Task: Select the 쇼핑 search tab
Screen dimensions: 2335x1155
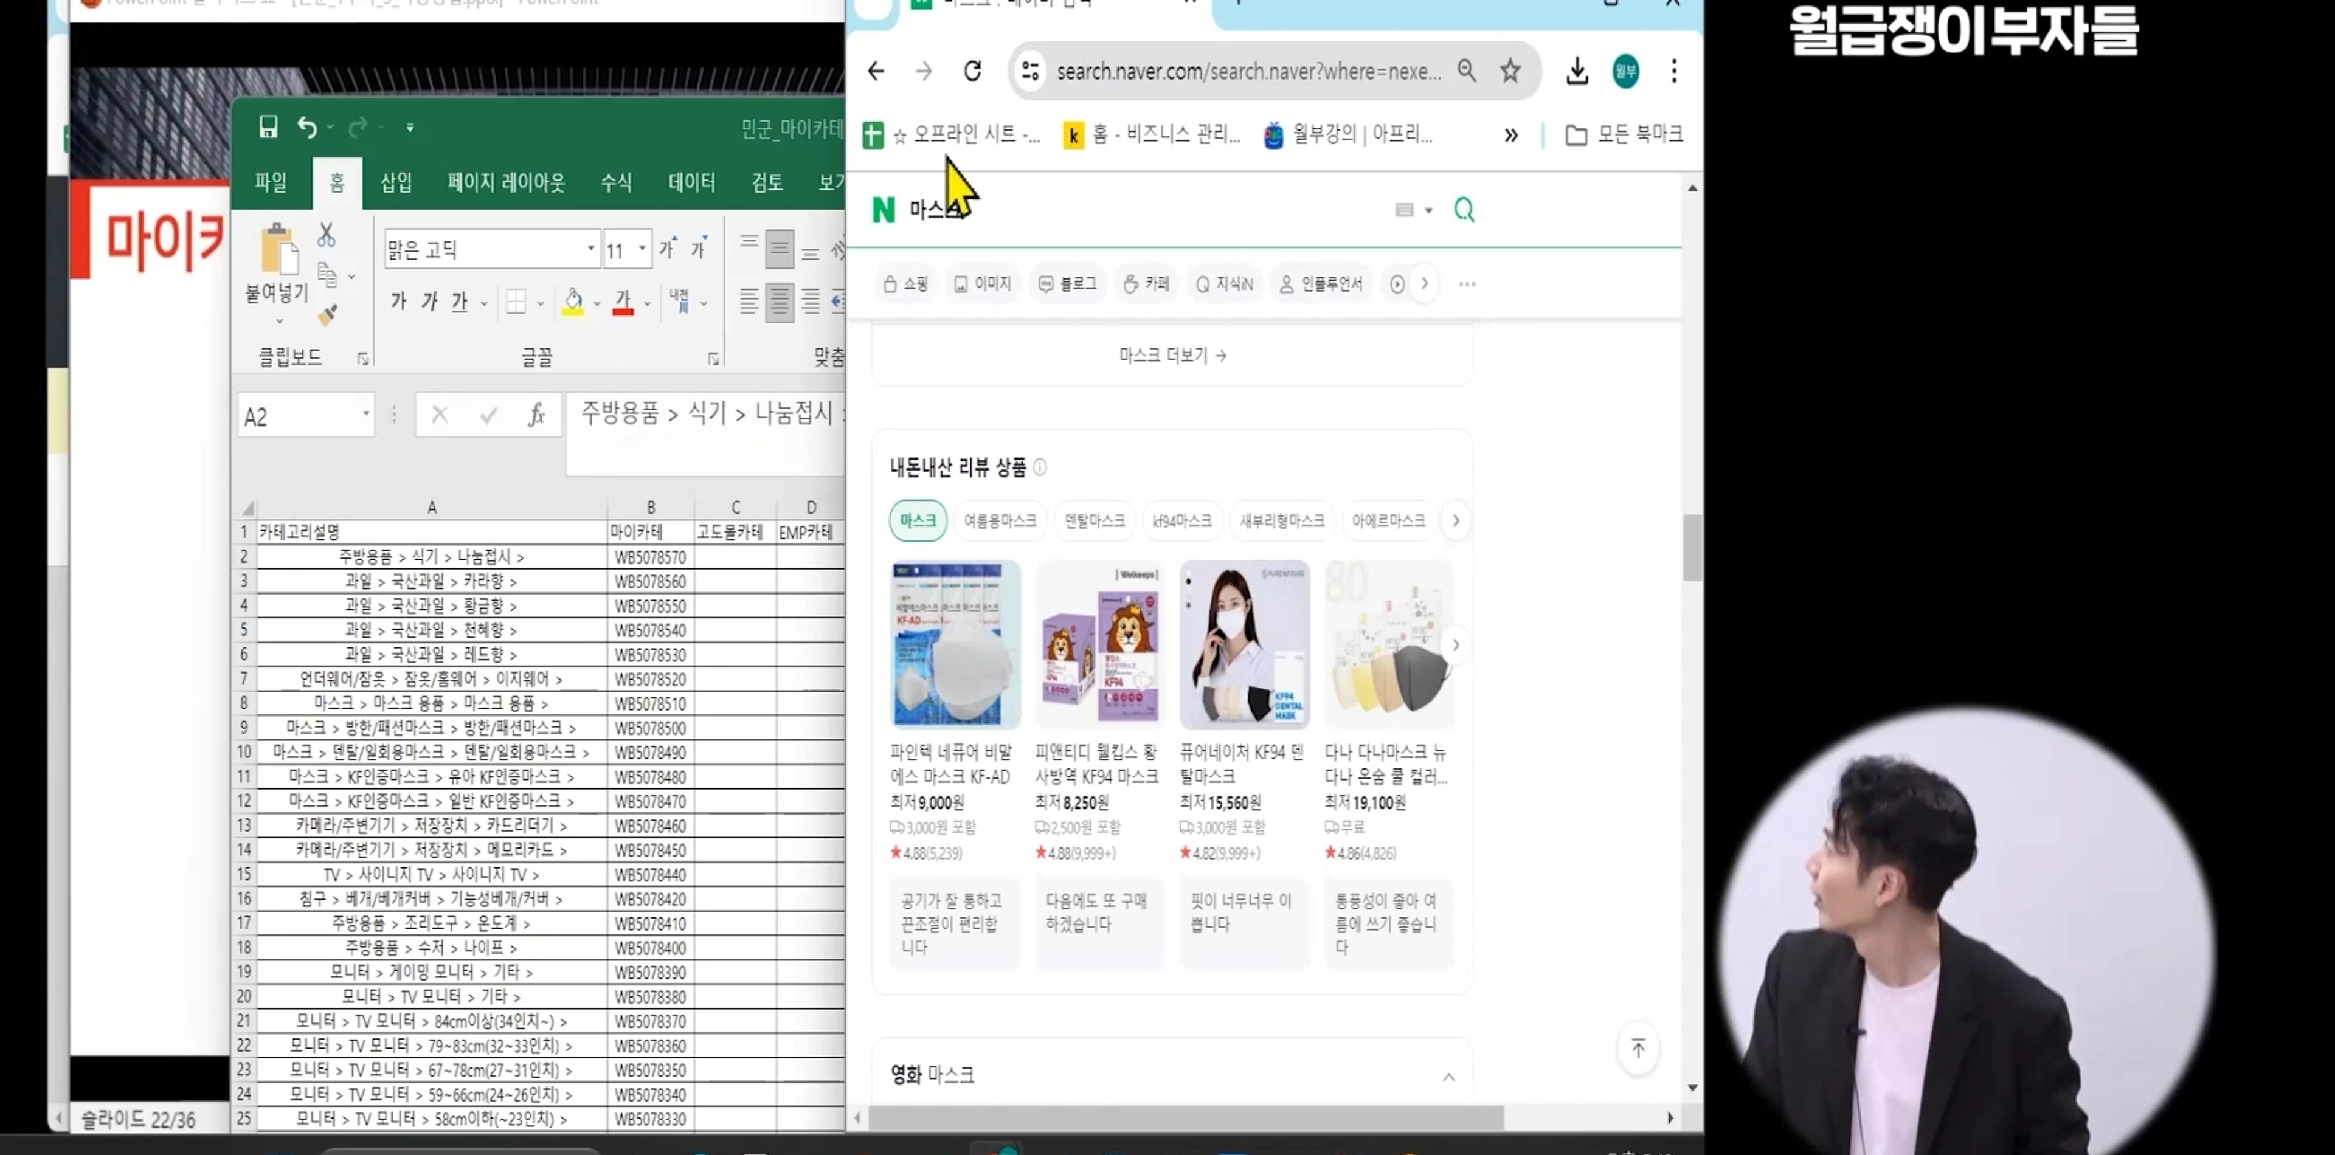Action: pos(905,284)
